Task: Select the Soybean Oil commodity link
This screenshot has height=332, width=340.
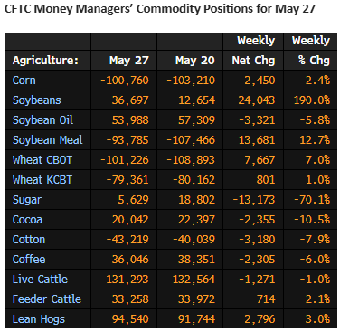Action: click(x=42, y=120)
